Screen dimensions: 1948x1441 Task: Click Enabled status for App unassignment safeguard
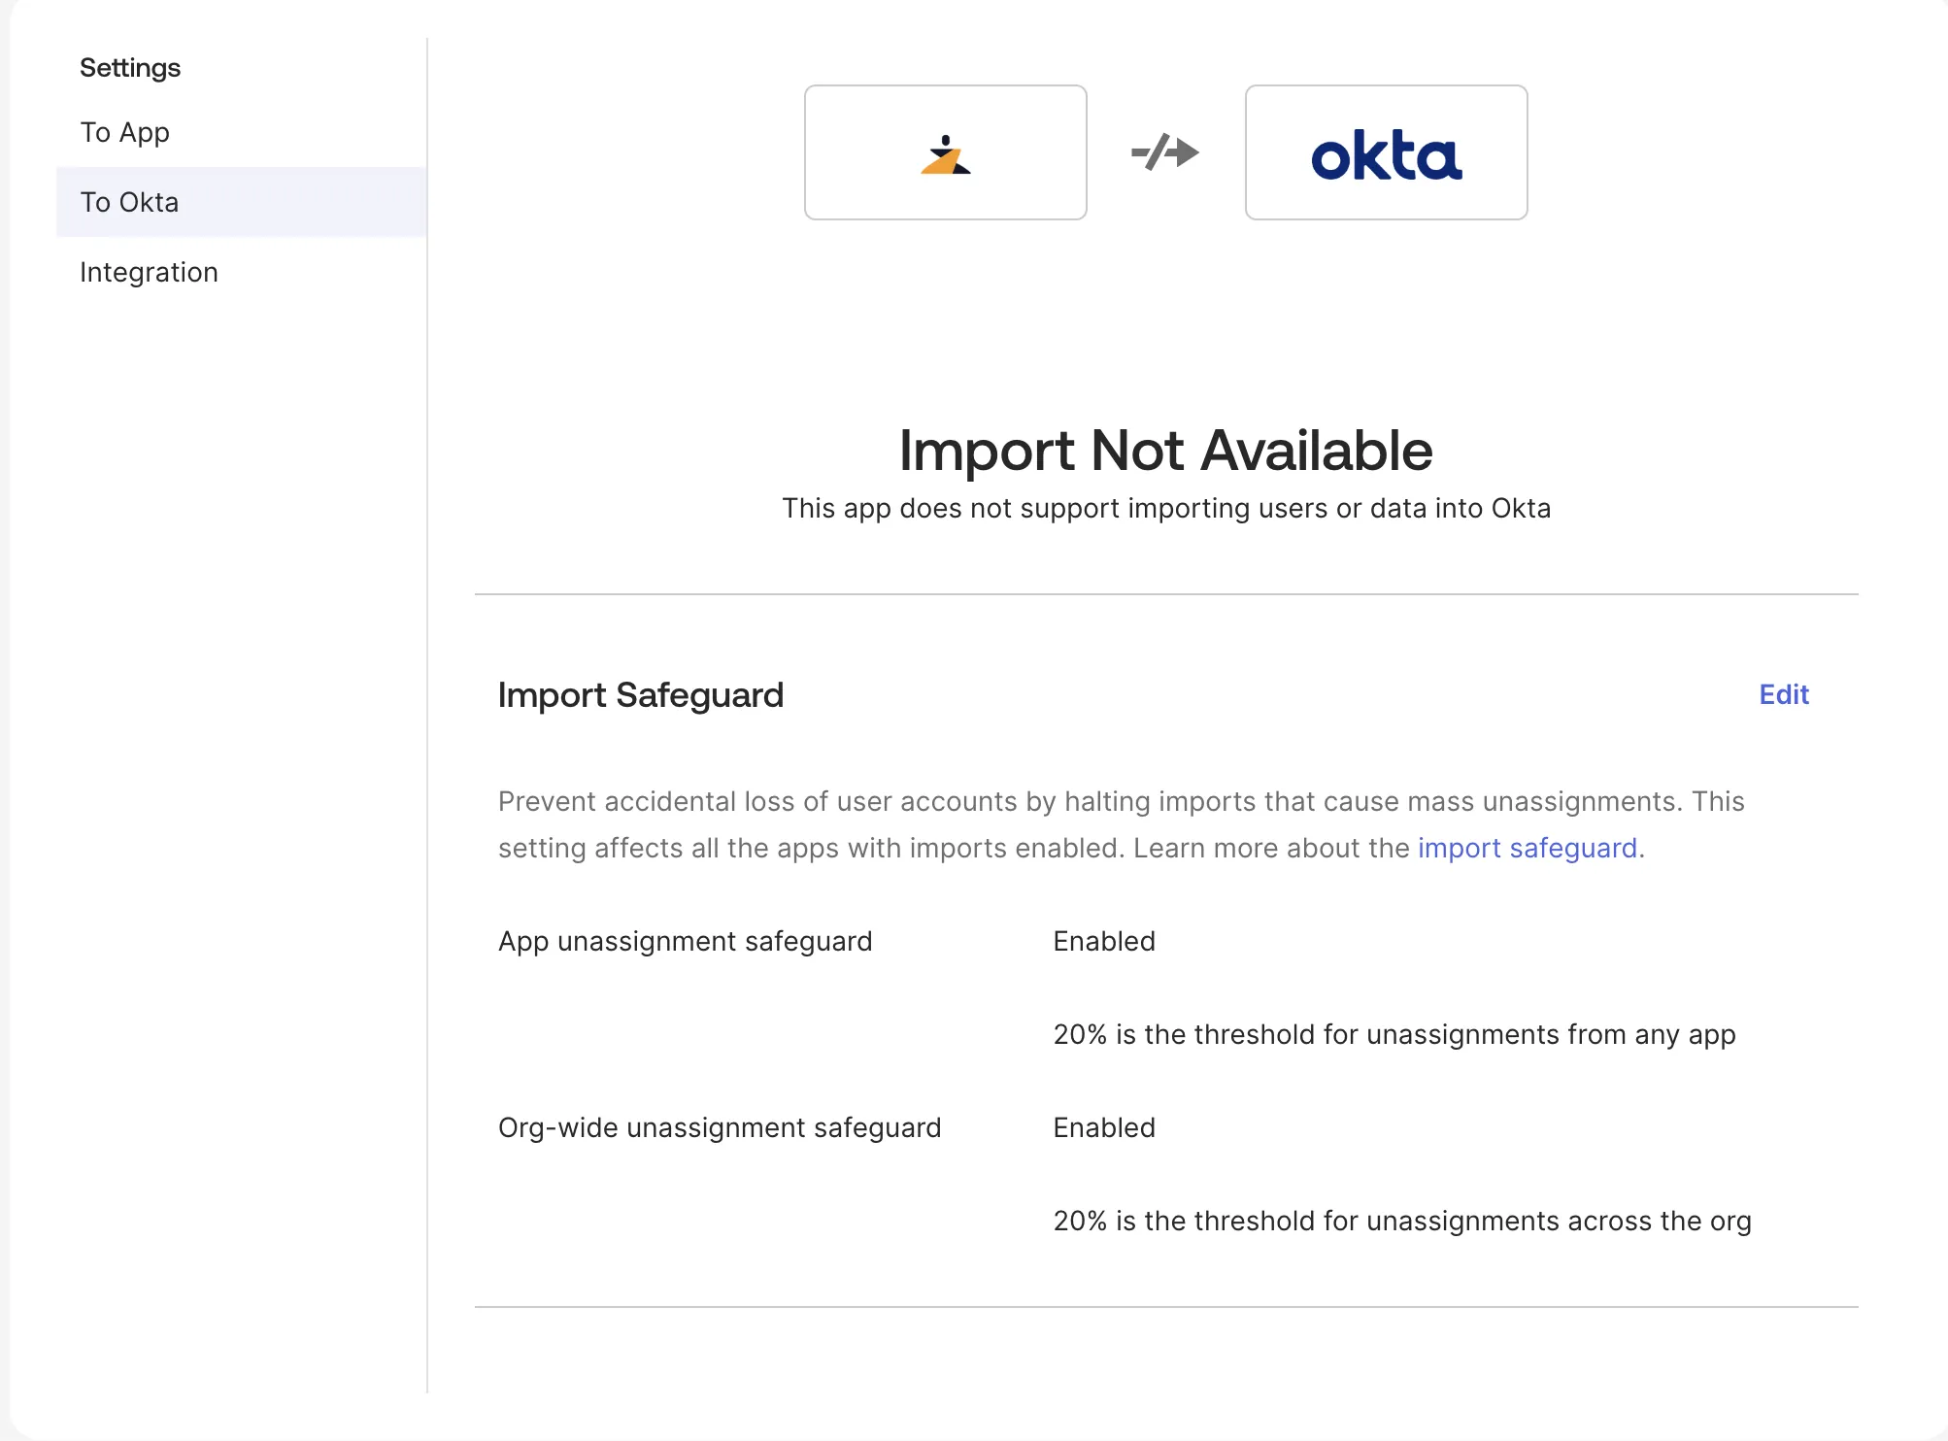[x=1104, y=941]
